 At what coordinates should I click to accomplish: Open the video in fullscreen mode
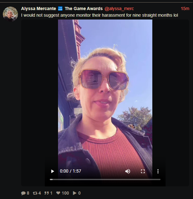[143, 171]
